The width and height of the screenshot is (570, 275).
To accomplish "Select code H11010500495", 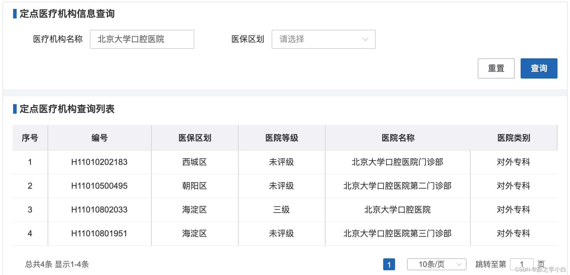I will coord(99,186).
